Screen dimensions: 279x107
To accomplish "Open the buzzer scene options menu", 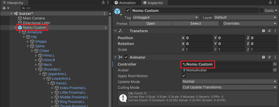I will pyautogui.click(x=104, y=14).
